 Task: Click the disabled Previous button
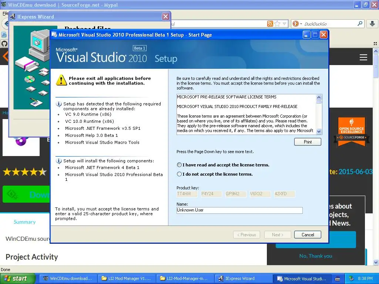(x=246, y=235)
